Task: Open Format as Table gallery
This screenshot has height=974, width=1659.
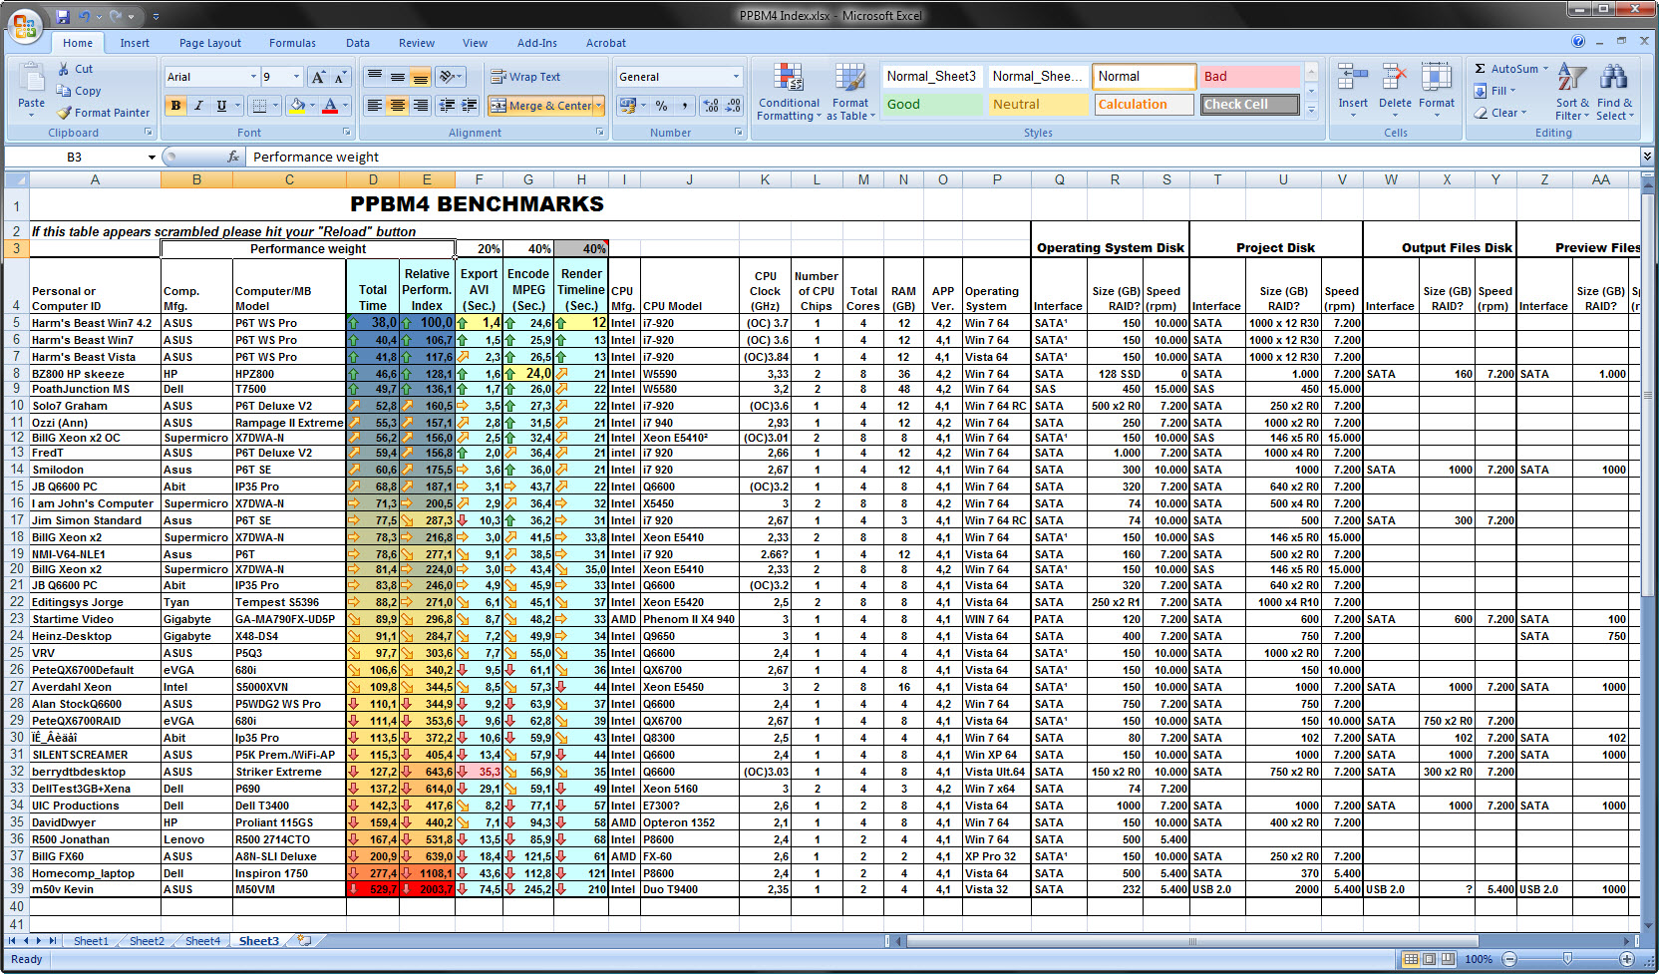Action: pos(850,92)
